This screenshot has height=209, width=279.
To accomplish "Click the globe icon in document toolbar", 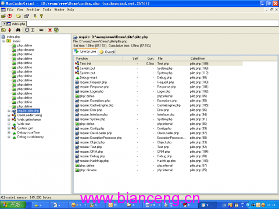I will click(x=56, y=30).
